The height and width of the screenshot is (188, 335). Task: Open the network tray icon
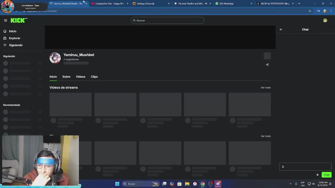pyautogui.click(x=309, y=184)
